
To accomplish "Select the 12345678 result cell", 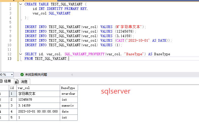I will point(38,100).
